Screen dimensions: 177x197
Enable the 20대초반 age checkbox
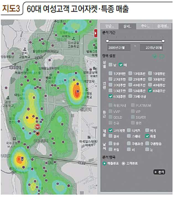(110, 79)
